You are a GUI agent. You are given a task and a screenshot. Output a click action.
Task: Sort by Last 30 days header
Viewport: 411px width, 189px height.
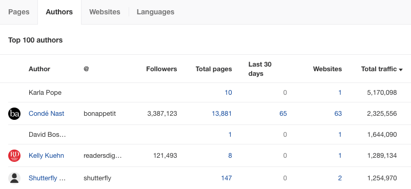[x=260, y=69]
